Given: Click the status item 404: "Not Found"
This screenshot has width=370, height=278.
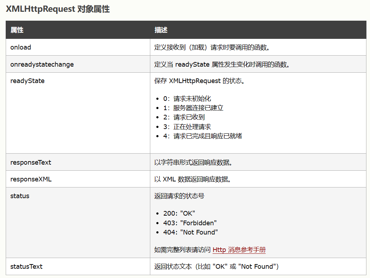Looking at the screenshot, I should pyautogui.click(x=191, y=232).
